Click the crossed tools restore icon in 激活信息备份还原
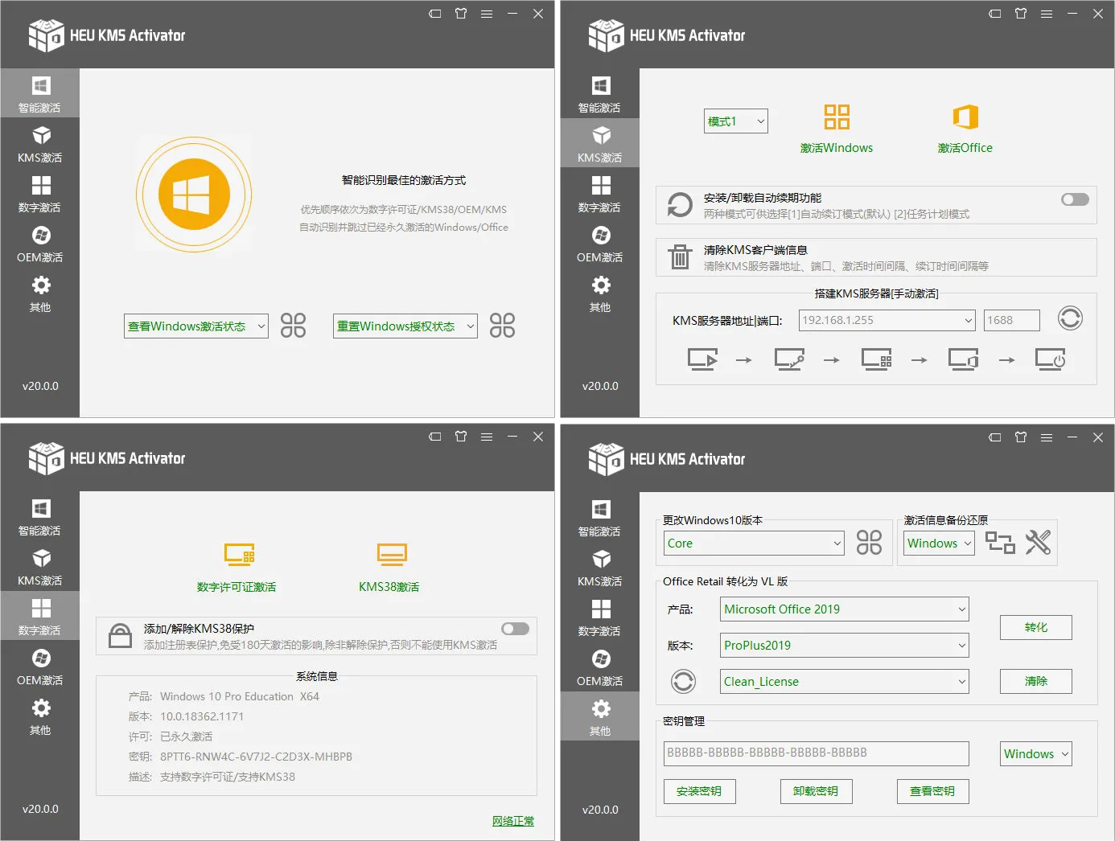Viewport: 1115px width, 841px height. coord(1038,543)
